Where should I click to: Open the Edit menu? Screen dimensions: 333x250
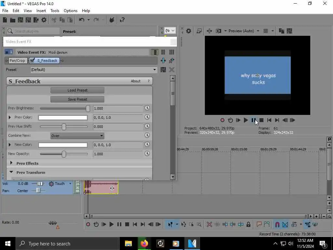(16, 11)
